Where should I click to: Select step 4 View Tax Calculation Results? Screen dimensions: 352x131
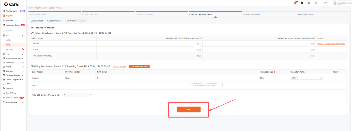201,14
